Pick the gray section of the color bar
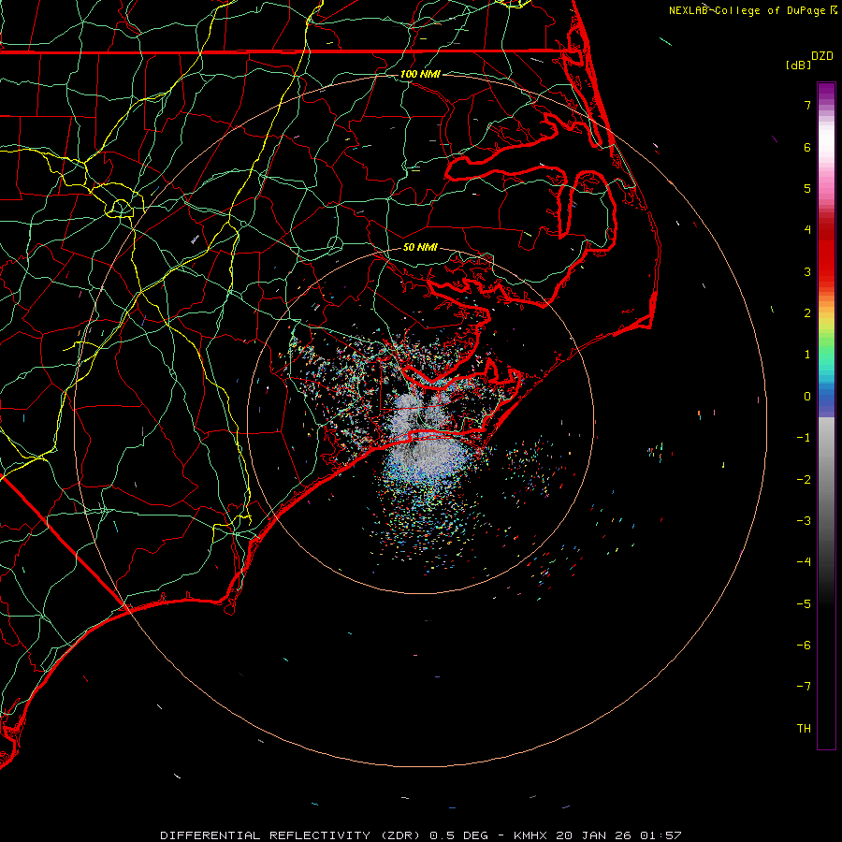Viewport: 842px width, 842px height. pos(826,449)
